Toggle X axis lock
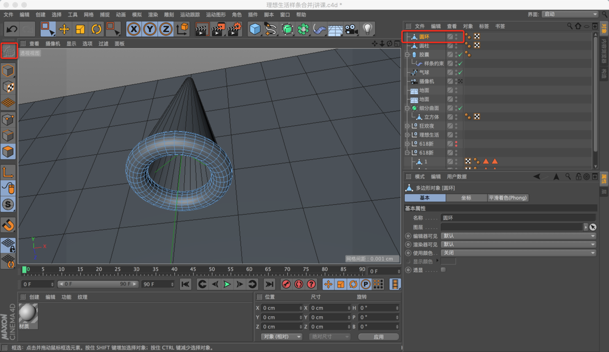Screen dimensions: 609x352 134,29
